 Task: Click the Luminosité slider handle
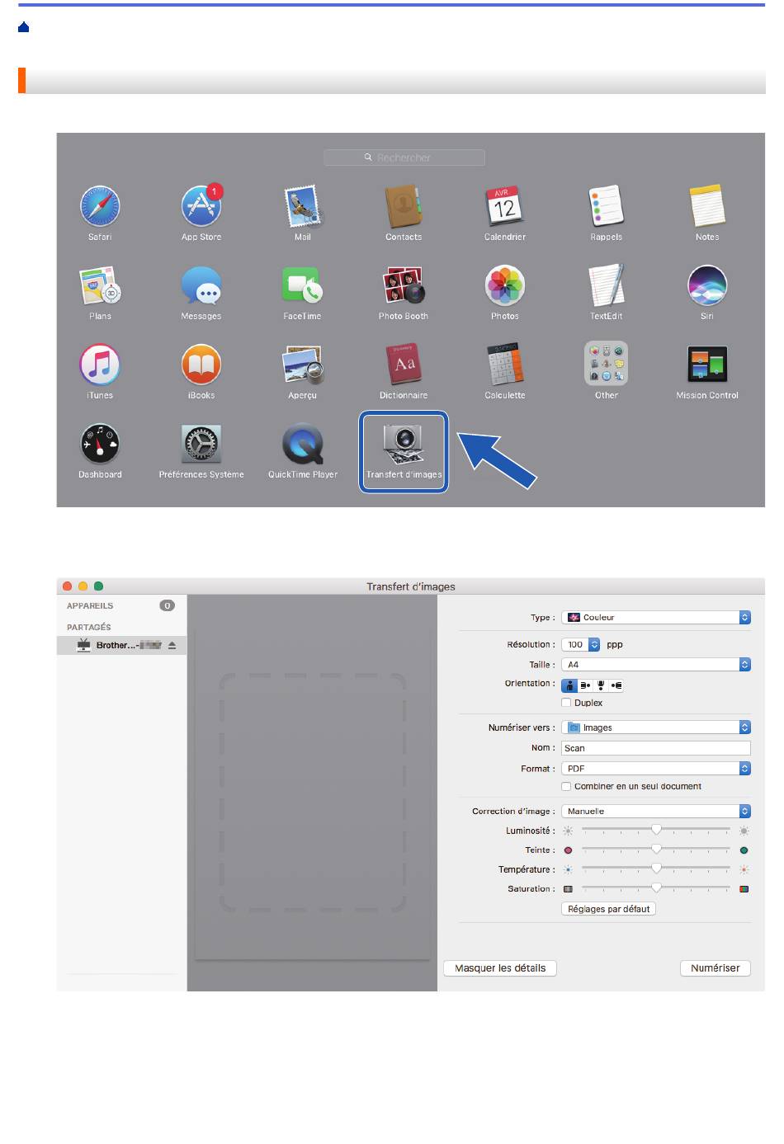656,830
